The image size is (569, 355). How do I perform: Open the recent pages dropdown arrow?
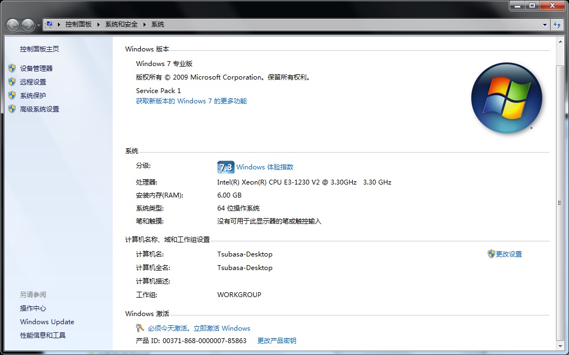coord(38,25)
